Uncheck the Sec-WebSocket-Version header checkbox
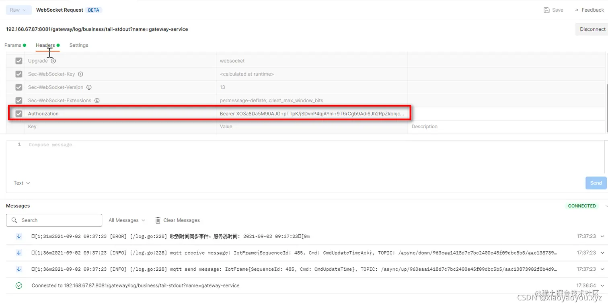Screen dimensions: 608x306 pyautogui.click(x=18, y=87)
